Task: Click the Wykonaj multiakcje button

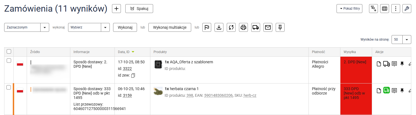Action: [x=170, y=27]
